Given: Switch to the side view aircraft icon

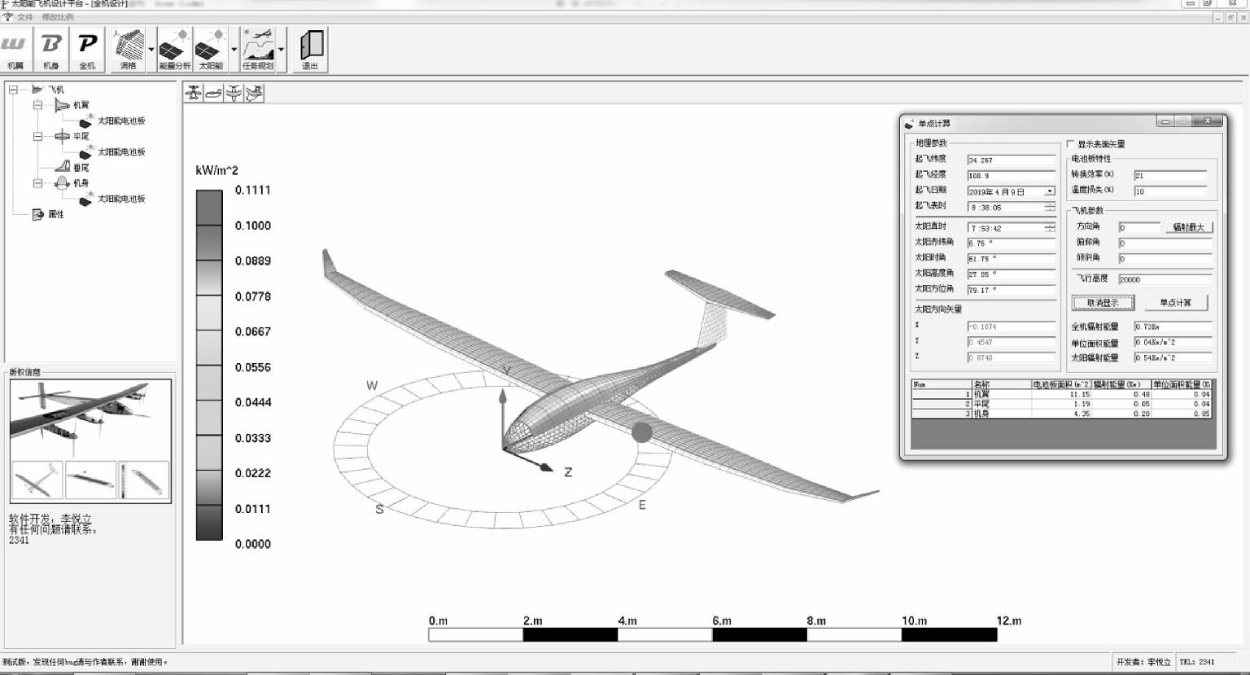Looking at the screenshot, I should coord(213,94).
